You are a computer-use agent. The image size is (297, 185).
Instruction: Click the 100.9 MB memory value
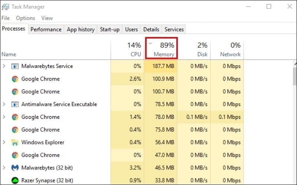pyautogui.click(x=163, y=79)
